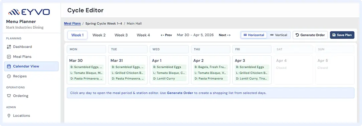Open the Mar 30 day card
Image resolution: width=362 pixels, height=126 pixels.
coord(86,70)
